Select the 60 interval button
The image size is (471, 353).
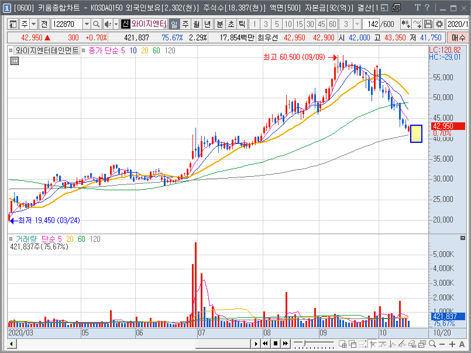[x=332, y=24]
